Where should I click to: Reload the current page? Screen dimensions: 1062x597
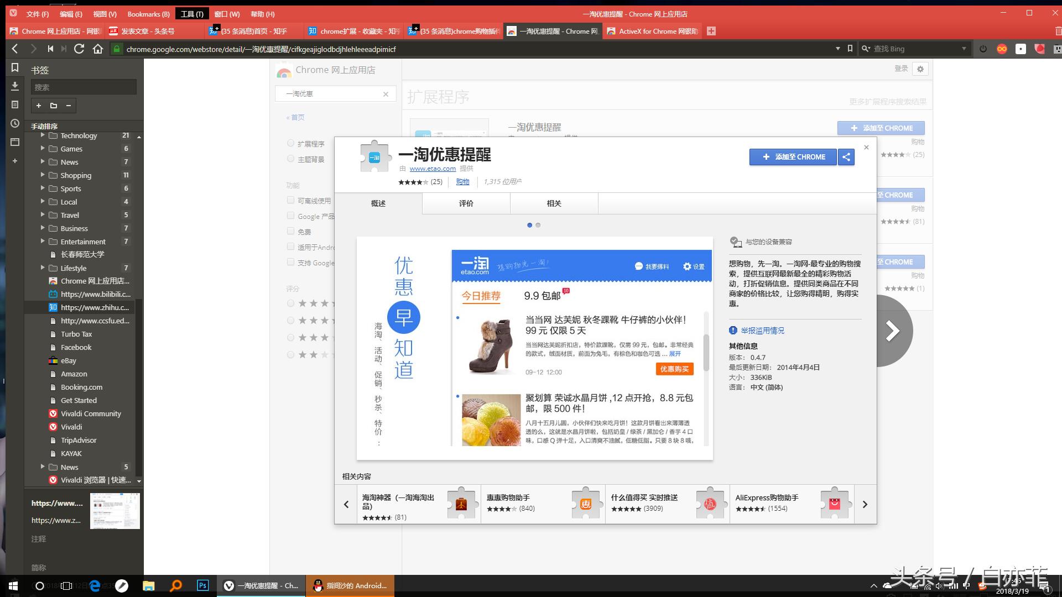[x=80, y=49]
